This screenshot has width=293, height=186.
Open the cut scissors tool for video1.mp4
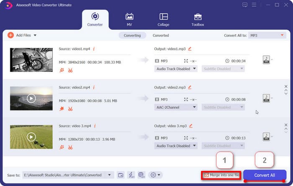70,70
